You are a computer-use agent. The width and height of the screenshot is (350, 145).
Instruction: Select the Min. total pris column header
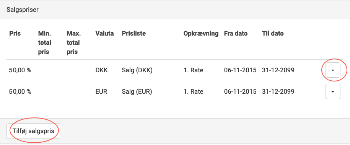[x=45, y=43]
